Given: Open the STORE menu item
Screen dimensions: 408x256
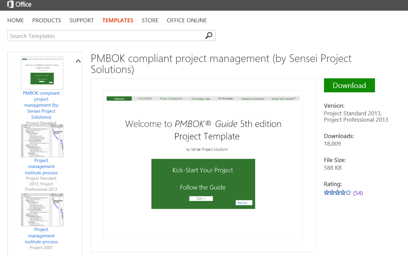Looking at the screenshot, I should [x=150, y=20].
